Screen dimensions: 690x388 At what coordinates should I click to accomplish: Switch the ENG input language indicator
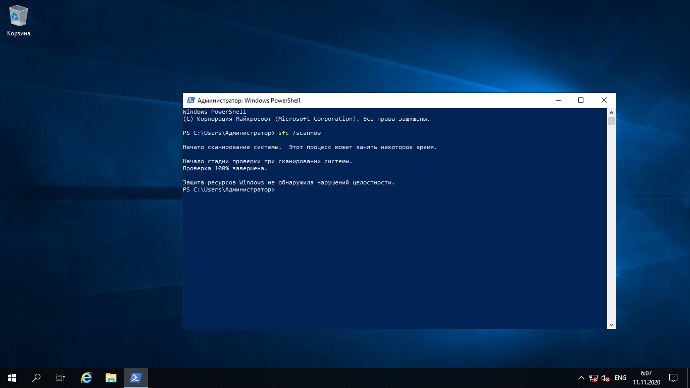pos(620,378)
